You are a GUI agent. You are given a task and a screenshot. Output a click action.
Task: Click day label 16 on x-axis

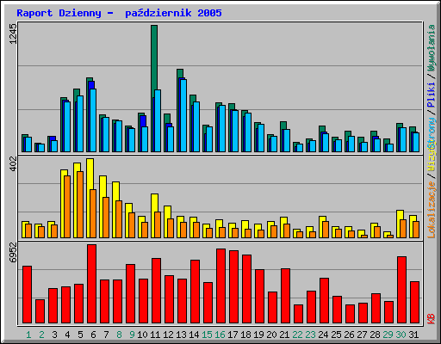[220, 335]
